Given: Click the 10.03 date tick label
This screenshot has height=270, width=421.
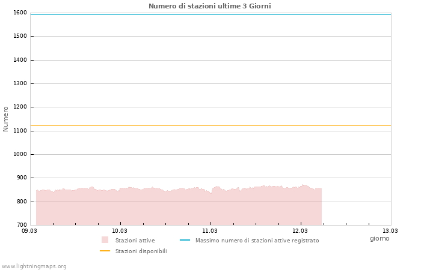Looking at the screenshot, I should point(120,230).
